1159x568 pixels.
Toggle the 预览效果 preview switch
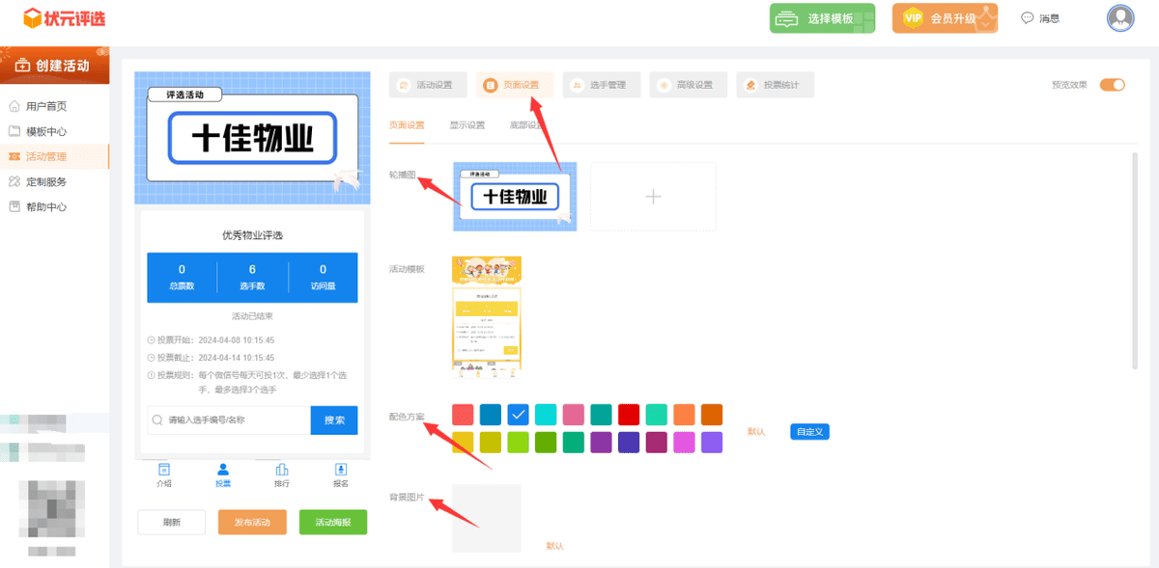coord(1112,85)
